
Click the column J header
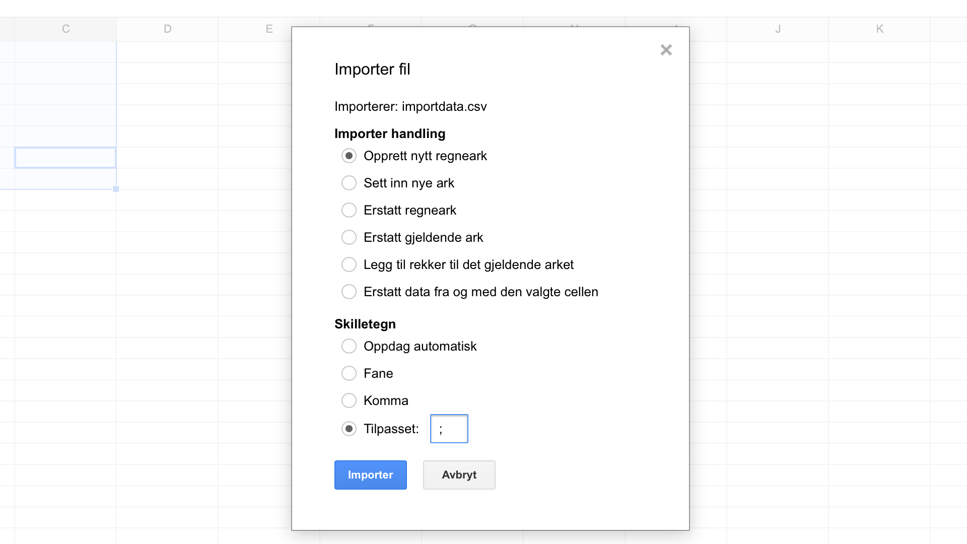coord(778,29)
